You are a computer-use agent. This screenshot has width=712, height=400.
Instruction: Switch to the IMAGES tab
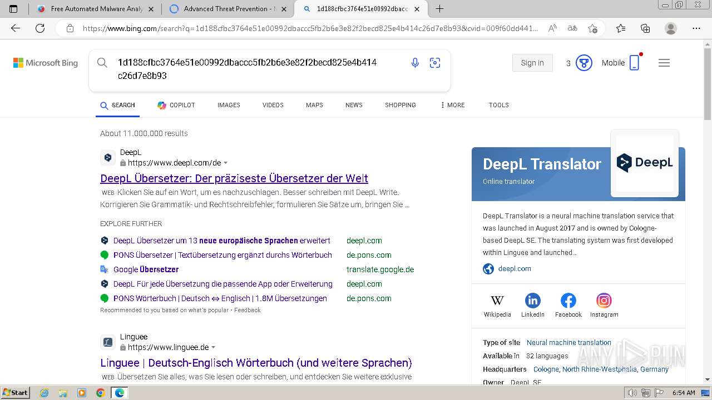(x=229, y=105)
